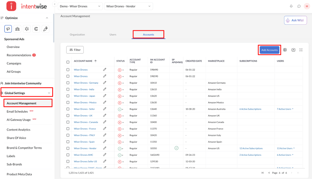The height and width of the screenshot is (179, 312).
Task: Open the Wiser Drones - Vendor account dropdown
Action: coord(129,6)
